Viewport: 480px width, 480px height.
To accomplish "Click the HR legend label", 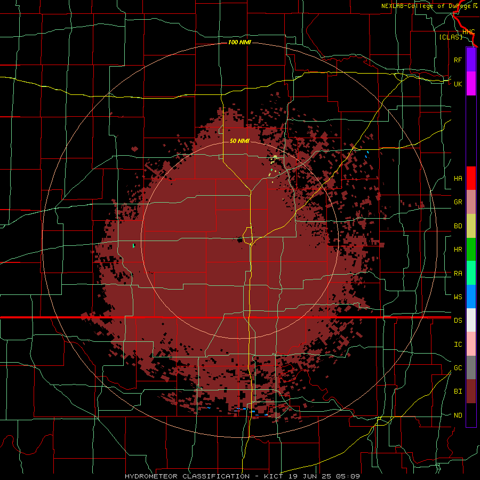I will click(x=458, y=250).
